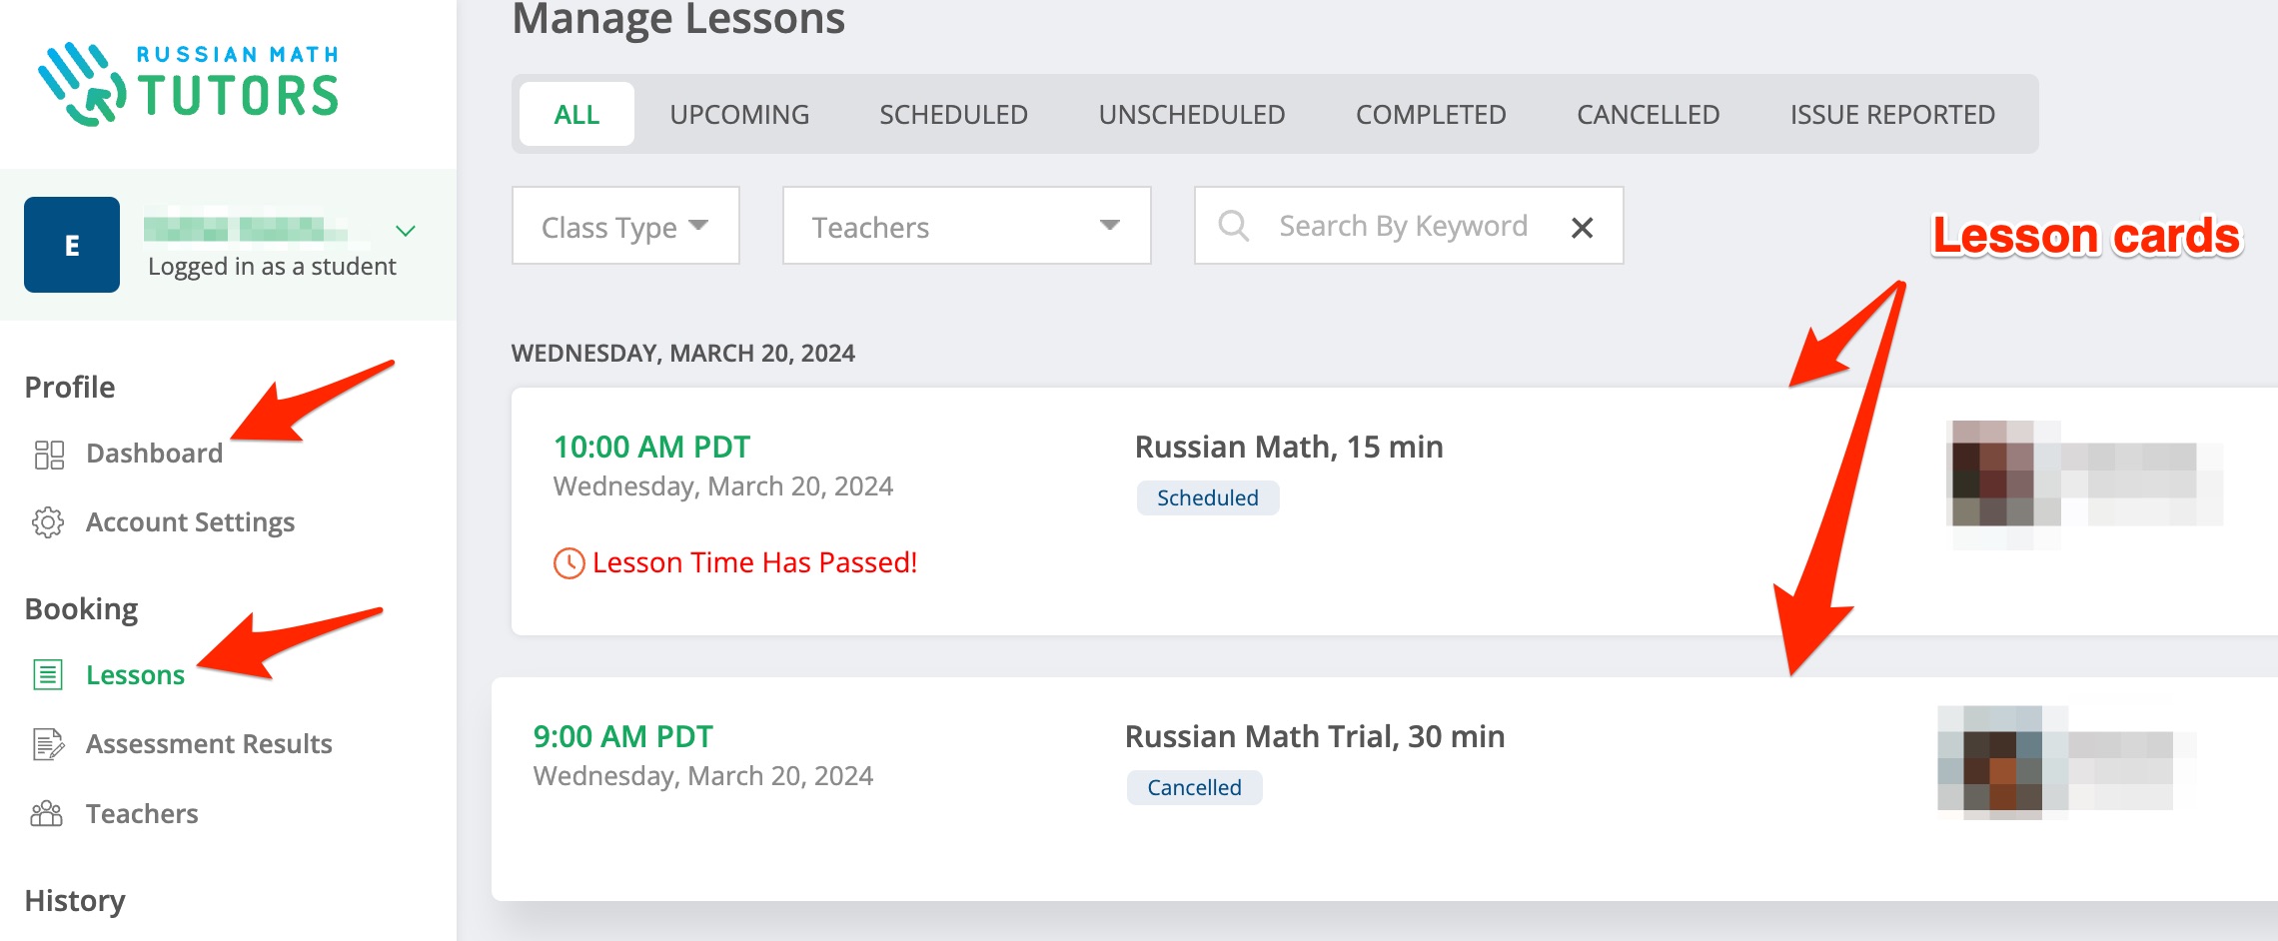Click the Dashboard grid icon
Image resolution: width=2278 pixels, height=941 pixels.
[x=49, y=455]
